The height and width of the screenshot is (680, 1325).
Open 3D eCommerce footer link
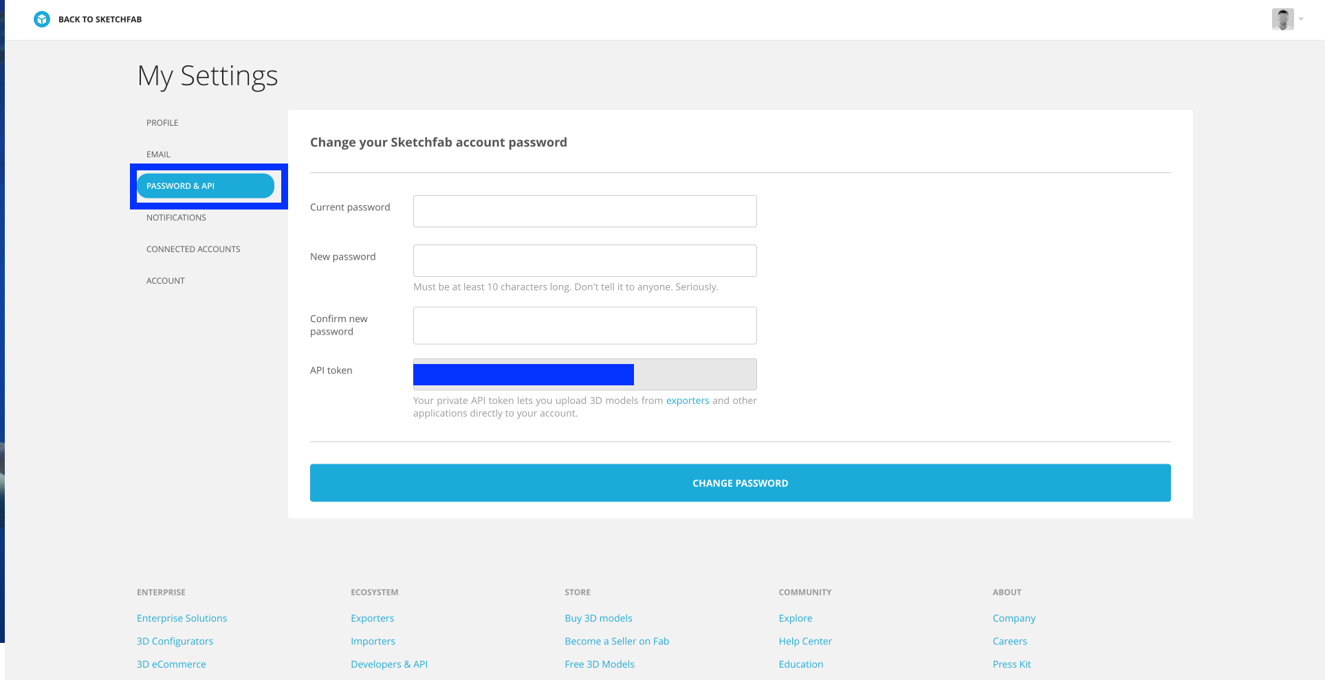[171, 664]
